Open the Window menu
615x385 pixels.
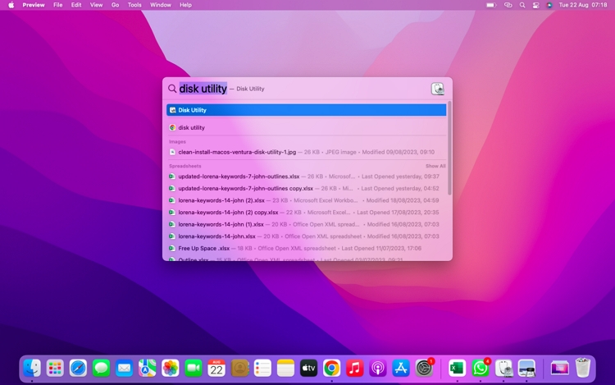click(x=161, y=5)
